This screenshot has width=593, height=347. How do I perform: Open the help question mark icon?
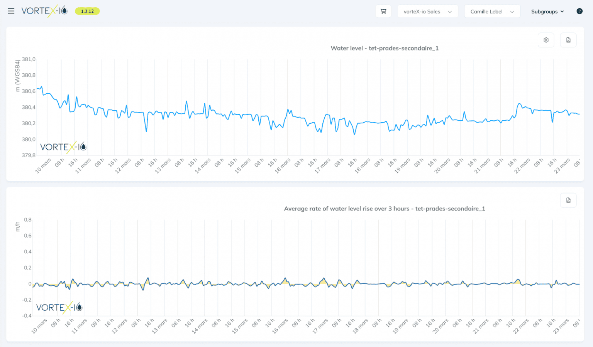coord(579,11)
